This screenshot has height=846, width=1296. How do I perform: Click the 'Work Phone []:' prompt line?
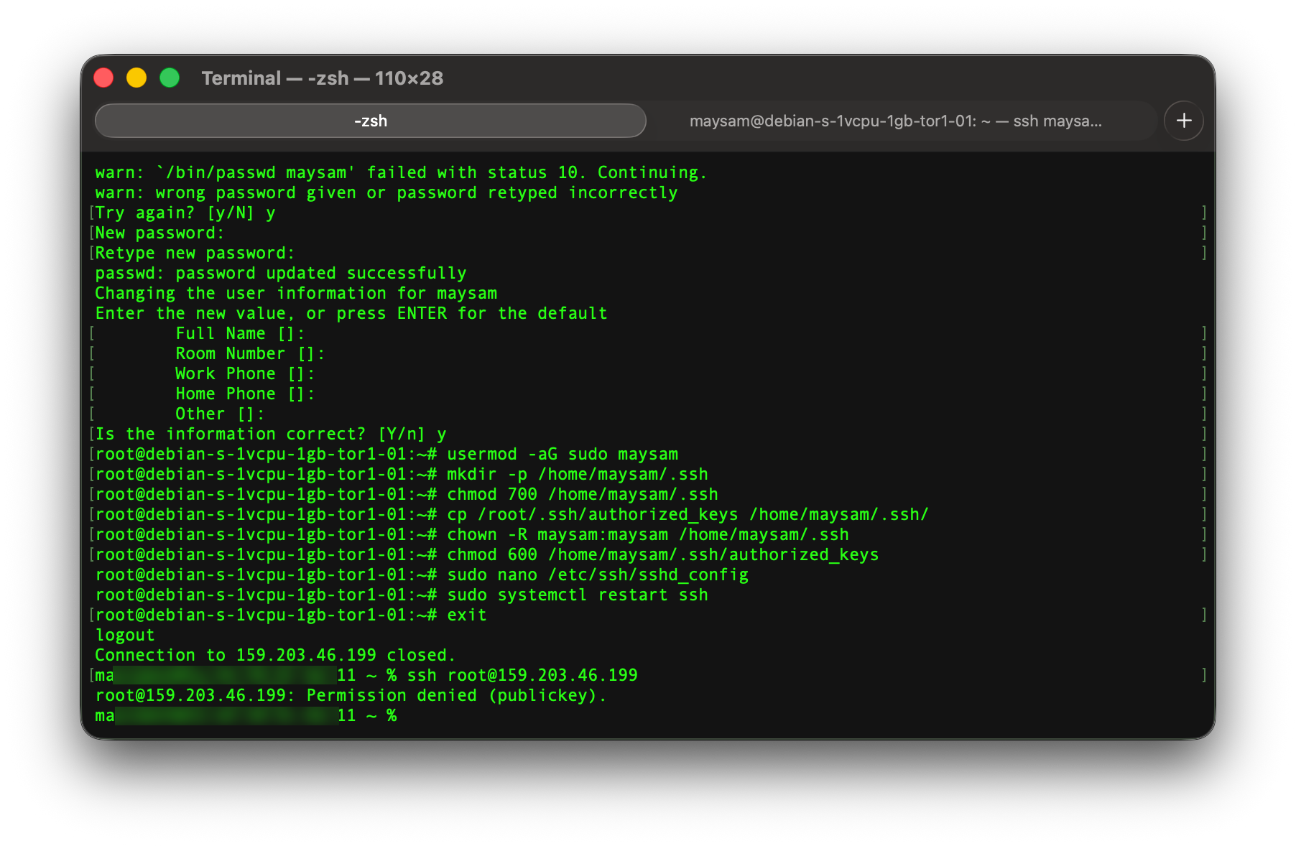click(x=246, y=374)
